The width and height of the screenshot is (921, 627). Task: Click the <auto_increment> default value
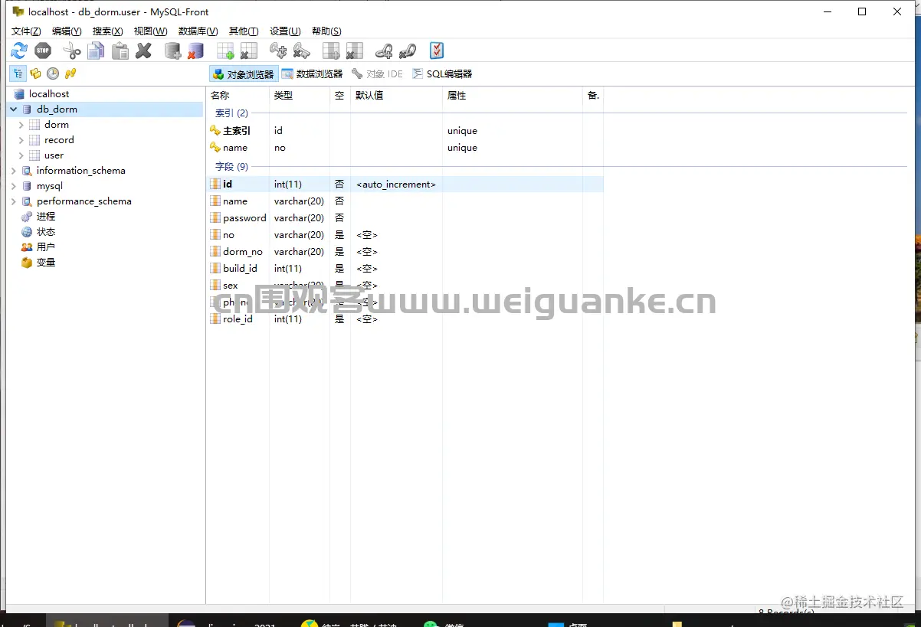[396, 185]
